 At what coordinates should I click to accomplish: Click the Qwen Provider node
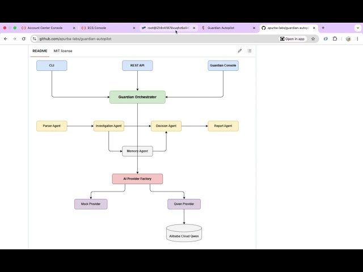[x=184, y=204]
